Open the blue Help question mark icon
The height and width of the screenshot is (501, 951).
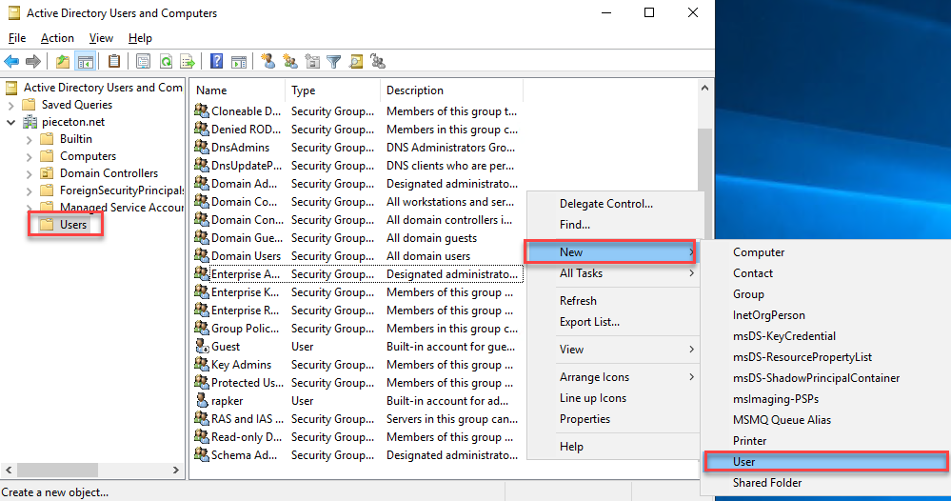tap(216, 61)
